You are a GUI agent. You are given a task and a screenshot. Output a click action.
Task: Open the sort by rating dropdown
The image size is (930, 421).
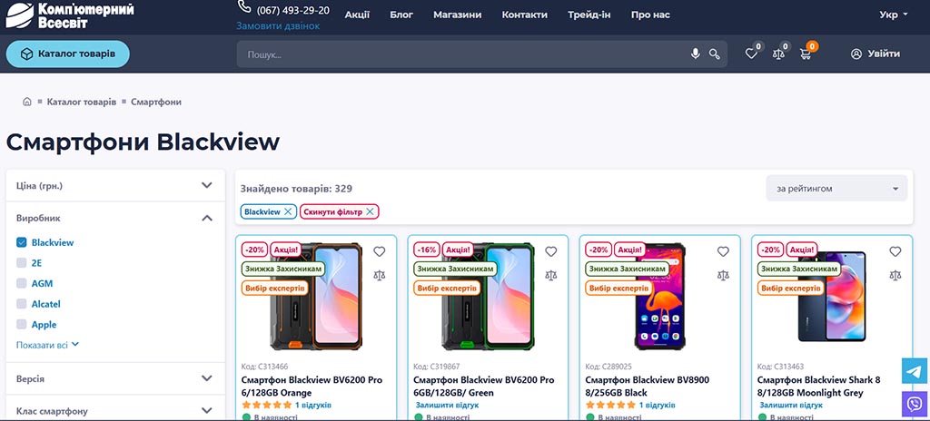click(x=836, y=189)
